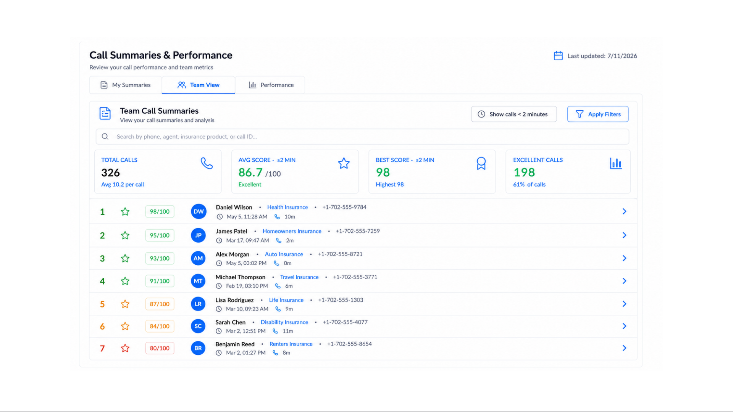Click phone number +1-702-555-8721
The image size is (733, 412).
click(x=340, y=254)
